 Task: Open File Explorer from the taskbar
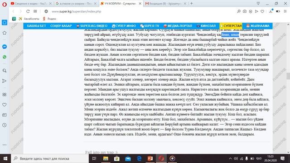coord(106,158)
